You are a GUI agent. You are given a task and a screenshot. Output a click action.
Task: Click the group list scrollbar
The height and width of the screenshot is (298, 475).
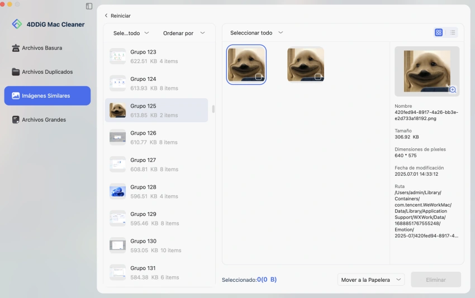click(x=213, y=109)
